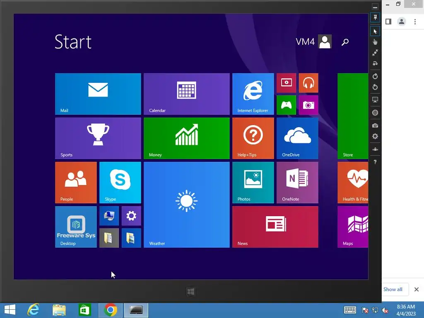
Task: Open the OneNote tile
Action: click(x=297, y=183)
